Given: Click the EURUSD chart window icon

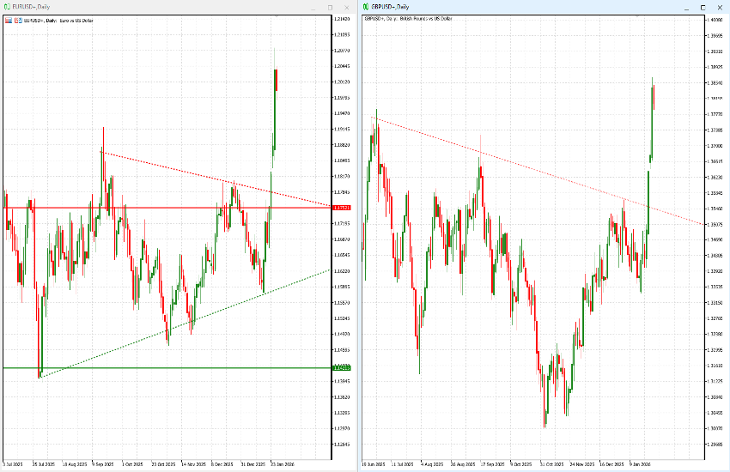Looking at the screenshot, I should [x=5, y=7].
